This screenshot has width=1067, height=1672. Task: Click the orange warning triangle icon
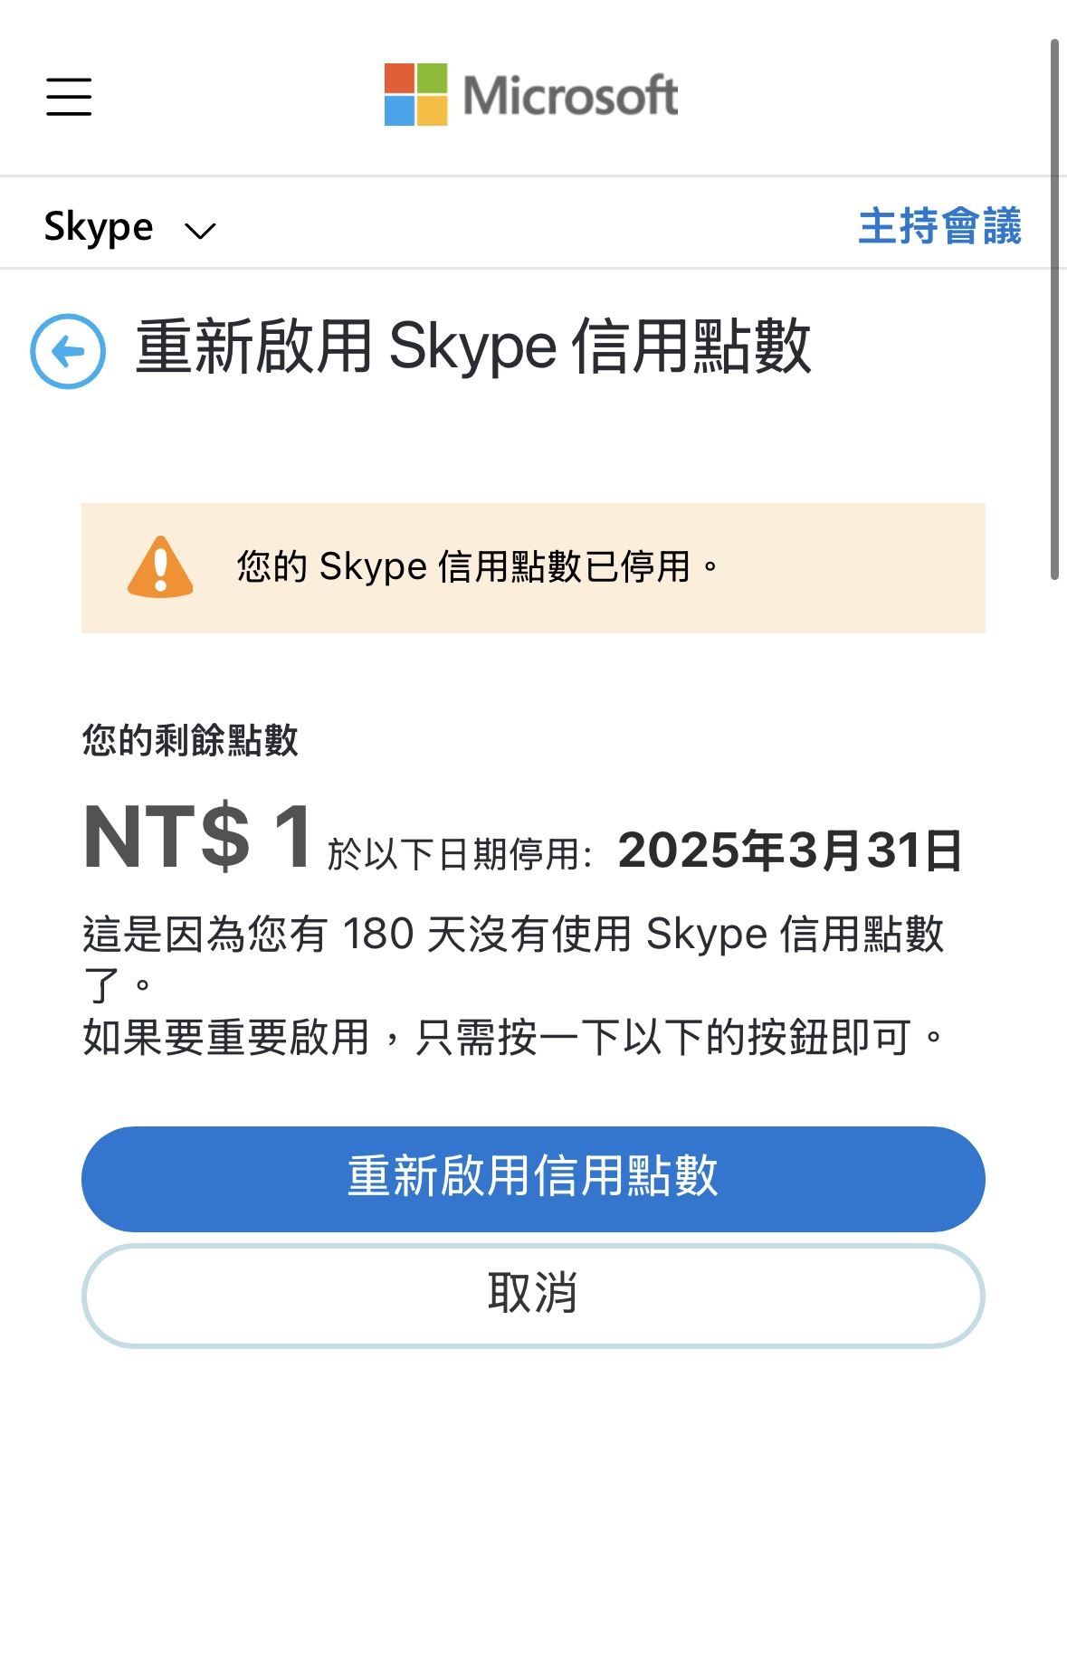click(x=160, y=567)
